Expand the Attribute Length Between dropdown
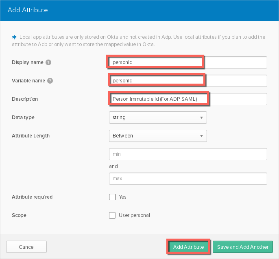 click(158, 136)
